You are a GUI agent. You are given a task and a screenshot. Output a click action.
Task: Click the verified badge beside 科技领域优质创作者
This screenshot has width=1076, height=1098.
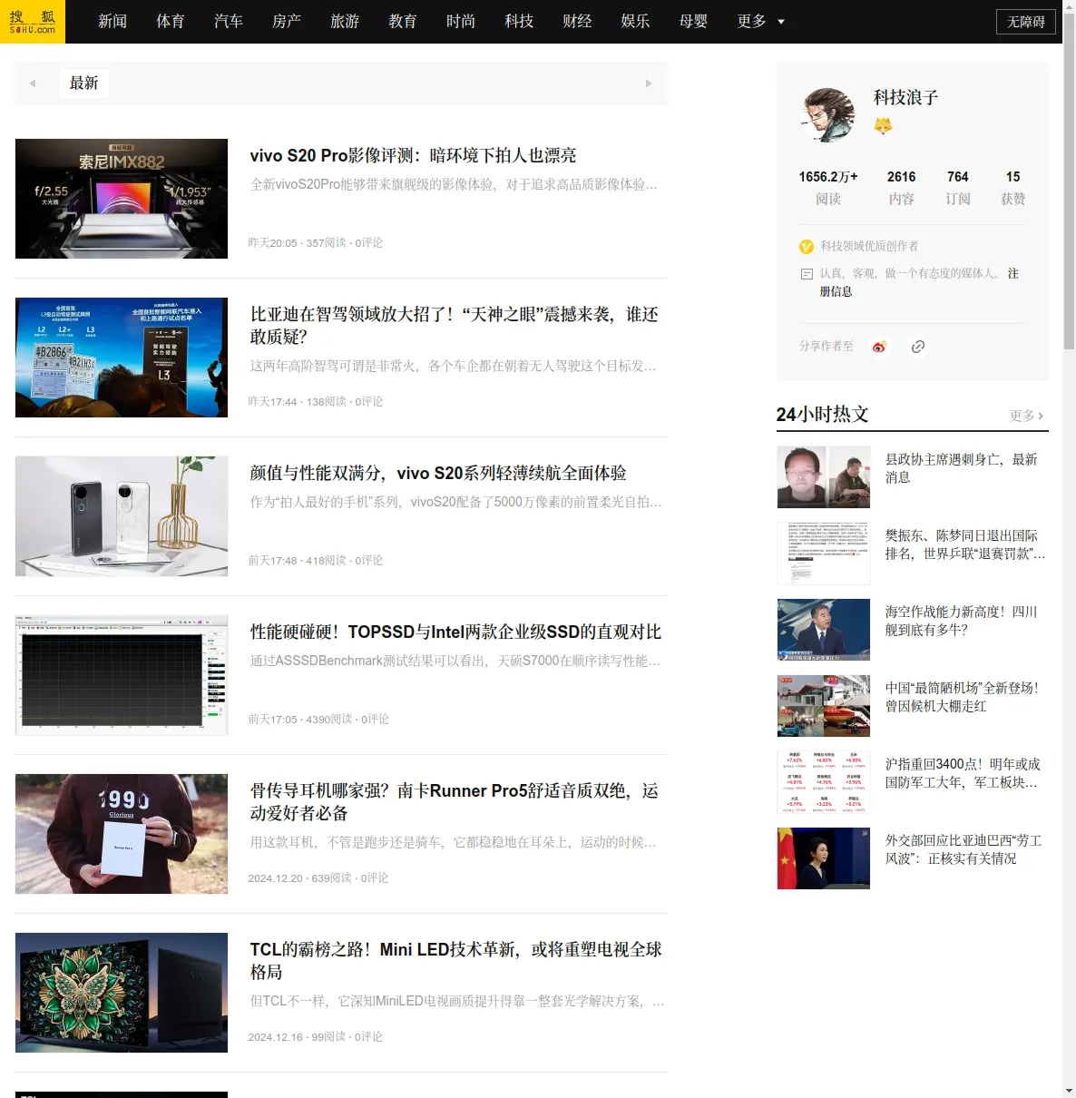pyautogui.click(x=807, y=247)
